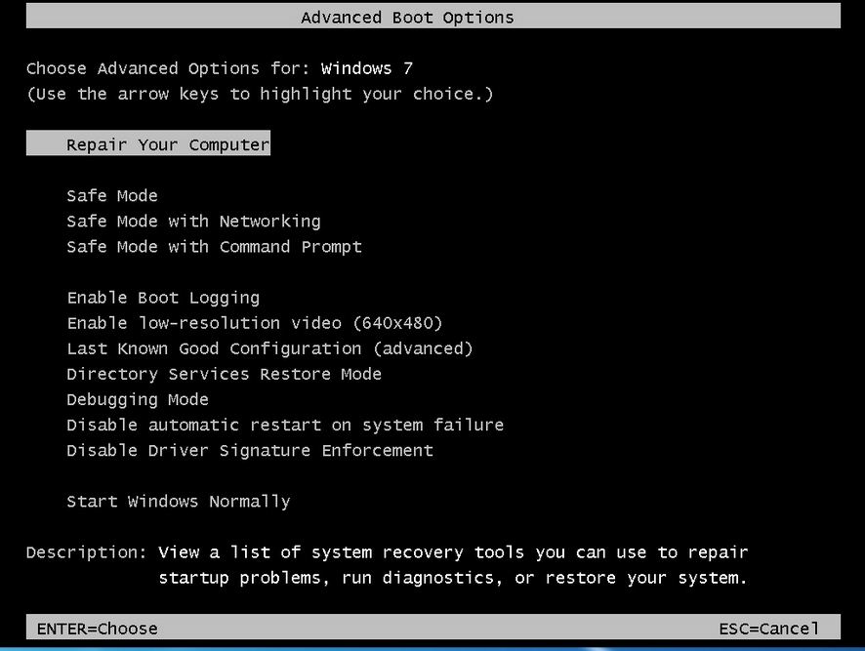
Task: Click the Debugging Mode option
Action: (x=137, y=399)
